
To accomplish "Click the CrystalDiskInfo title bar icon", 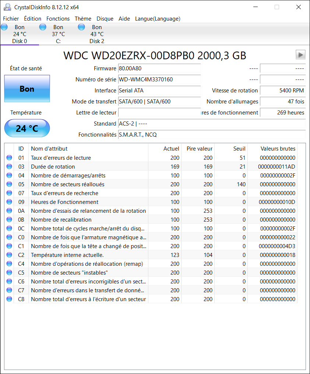I will (x=7, y=7).
